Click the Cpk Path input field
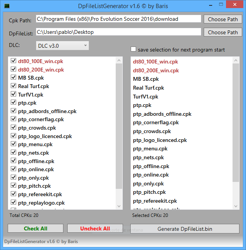Screen dimensions: 246x250 [118, 19]
